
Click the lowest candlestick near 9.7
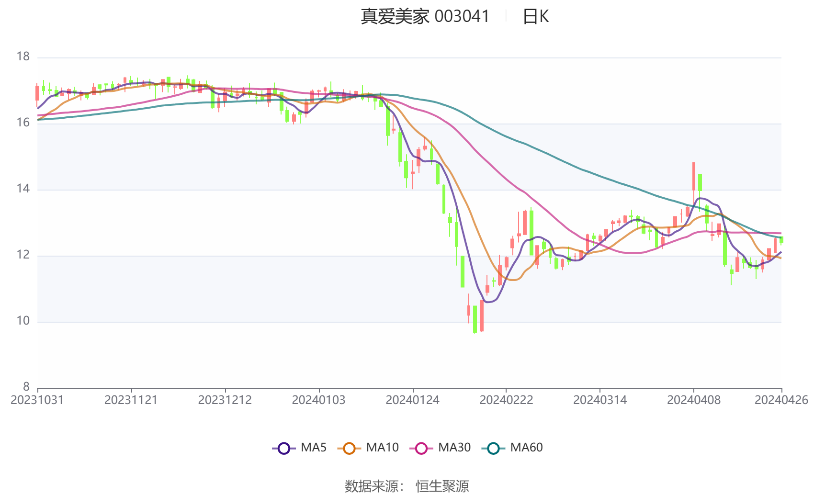point(475,319)
